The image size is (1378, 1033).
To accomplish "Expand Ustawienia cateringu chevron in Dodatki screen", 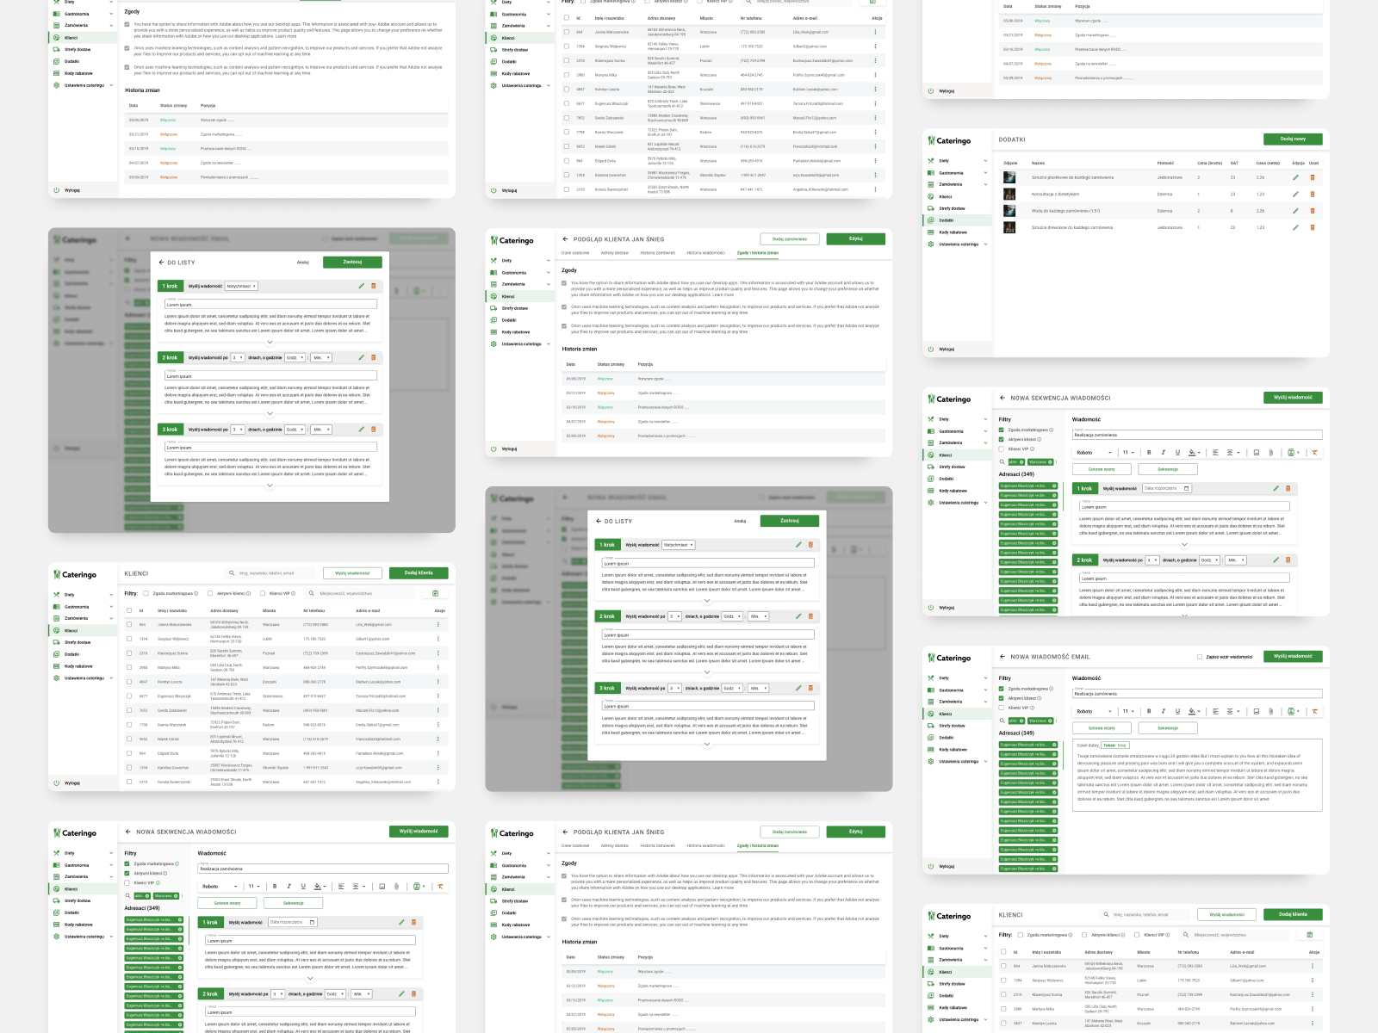I will click(985, 244).
